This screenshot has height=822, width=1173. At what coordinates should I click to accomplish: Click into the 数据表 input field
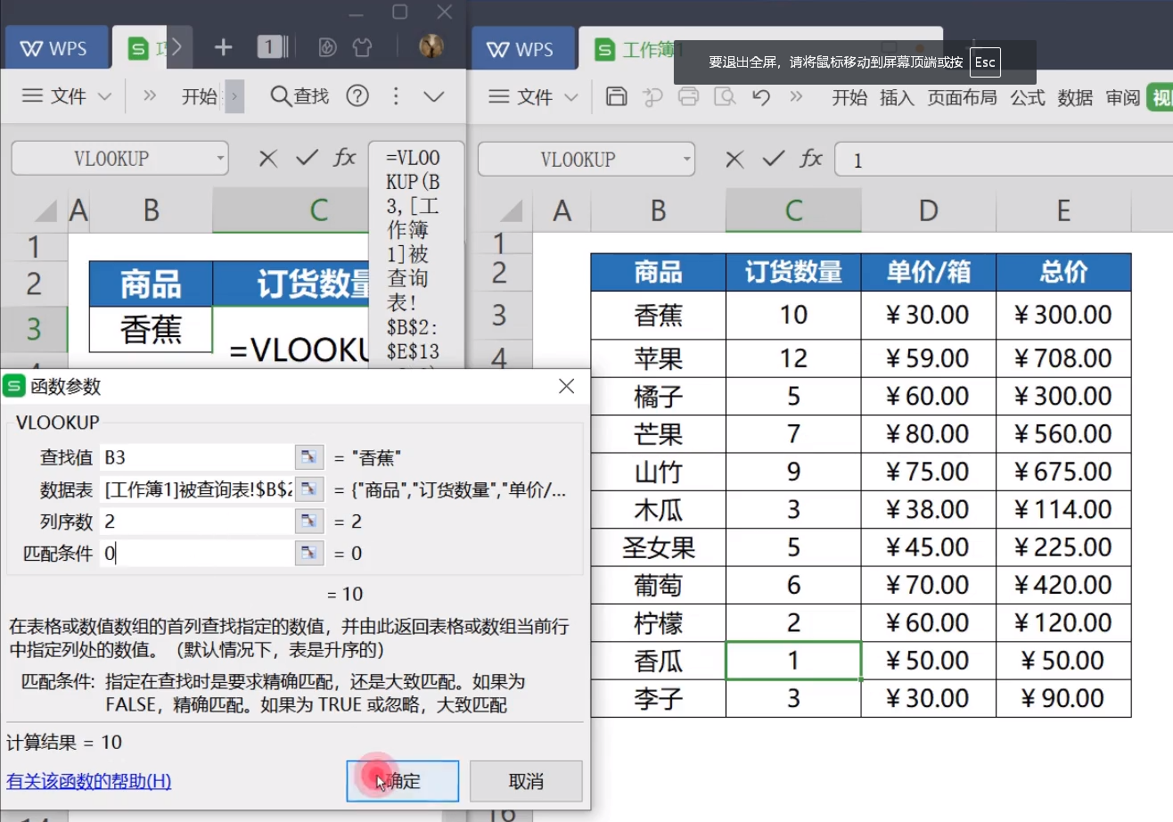point(197,489)
